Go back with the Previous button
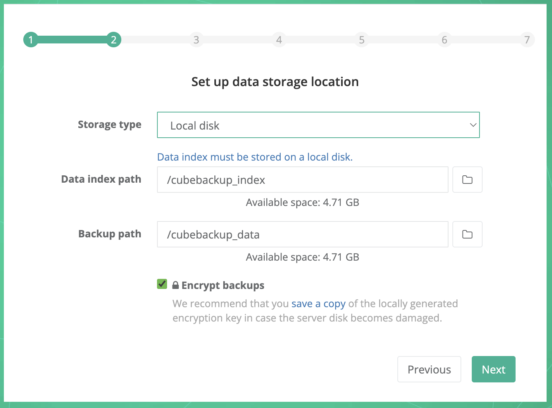Screen dimensions: 552x408 429,369
